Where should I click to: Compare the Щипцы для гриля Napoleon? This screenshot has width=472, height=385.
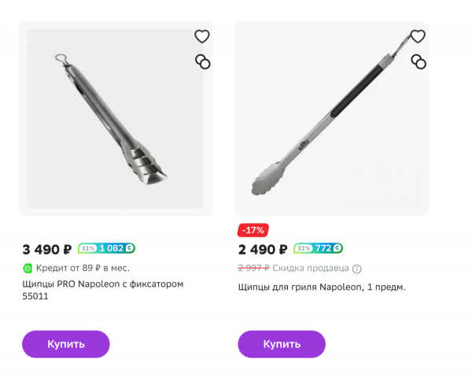click(x=418, y=61)
